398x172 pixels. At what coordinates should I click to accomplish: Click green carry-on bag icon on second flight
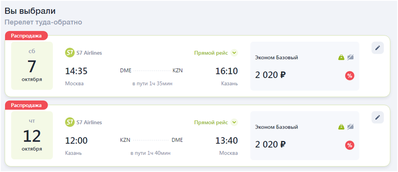pyautogui.click(x=341, y=127)
